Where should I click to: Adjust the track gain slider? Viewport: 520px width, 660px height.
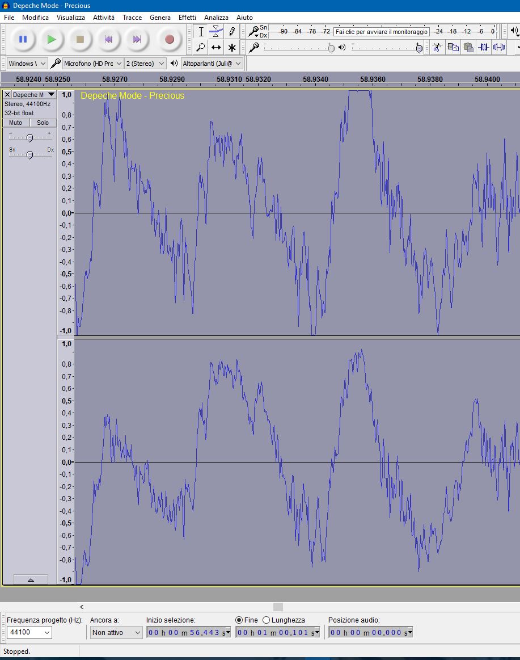[x=29, y=138]
